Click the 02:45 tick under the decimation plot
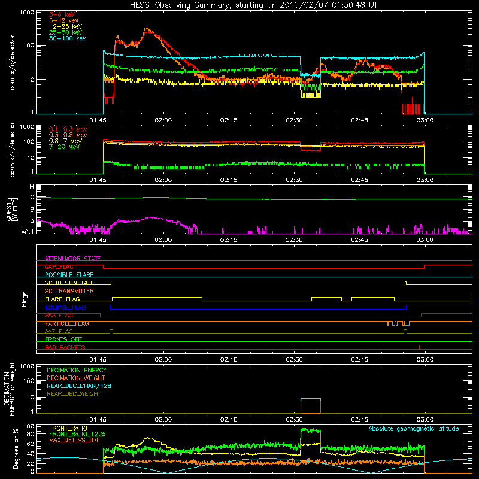 359,420
